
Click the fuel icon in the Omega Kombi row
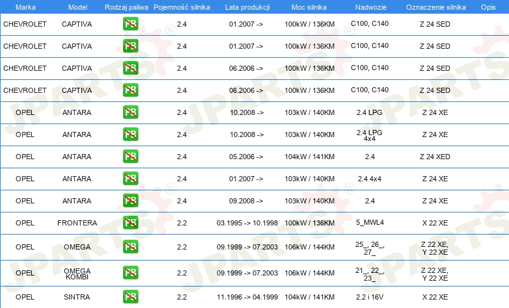[x=130, y=273]
